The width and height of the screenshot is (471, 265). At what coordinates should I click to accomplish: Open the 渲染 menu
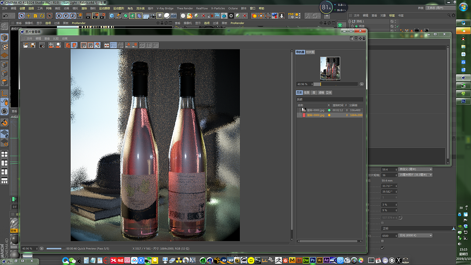84,8
